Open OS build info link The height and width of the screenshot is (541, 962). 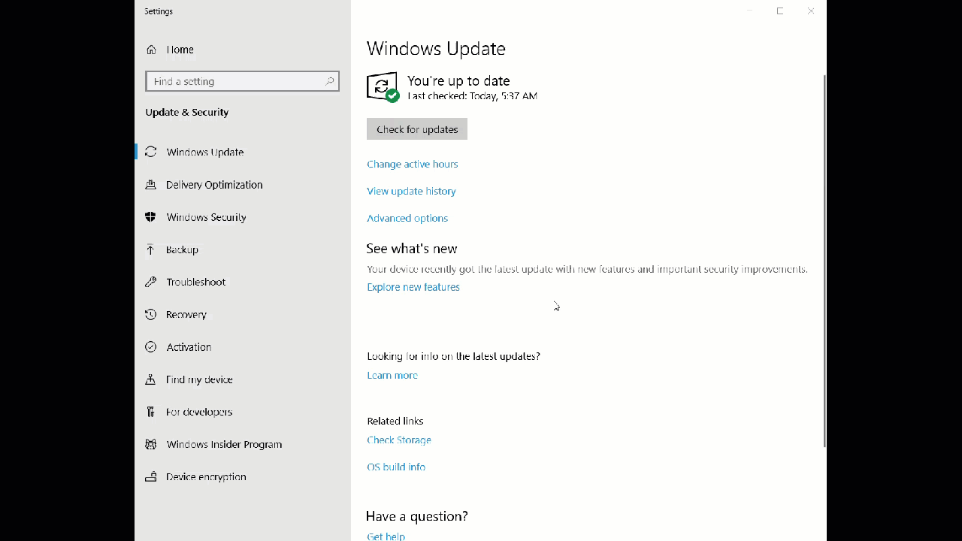[396, 467]
